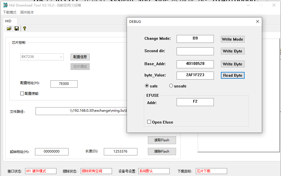The height and width of the screenshot is (176, 281).
Task: Click the save floppy disk toolbar icon
Action: (17, 28)
